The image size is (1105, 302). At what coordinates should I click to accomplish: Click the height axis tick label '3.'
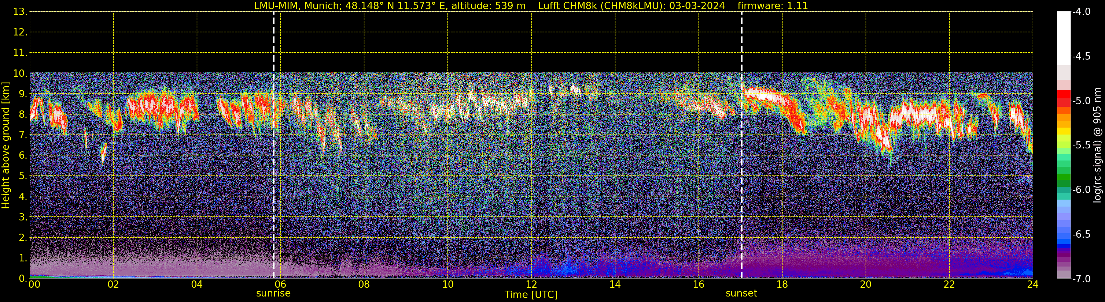23,217
